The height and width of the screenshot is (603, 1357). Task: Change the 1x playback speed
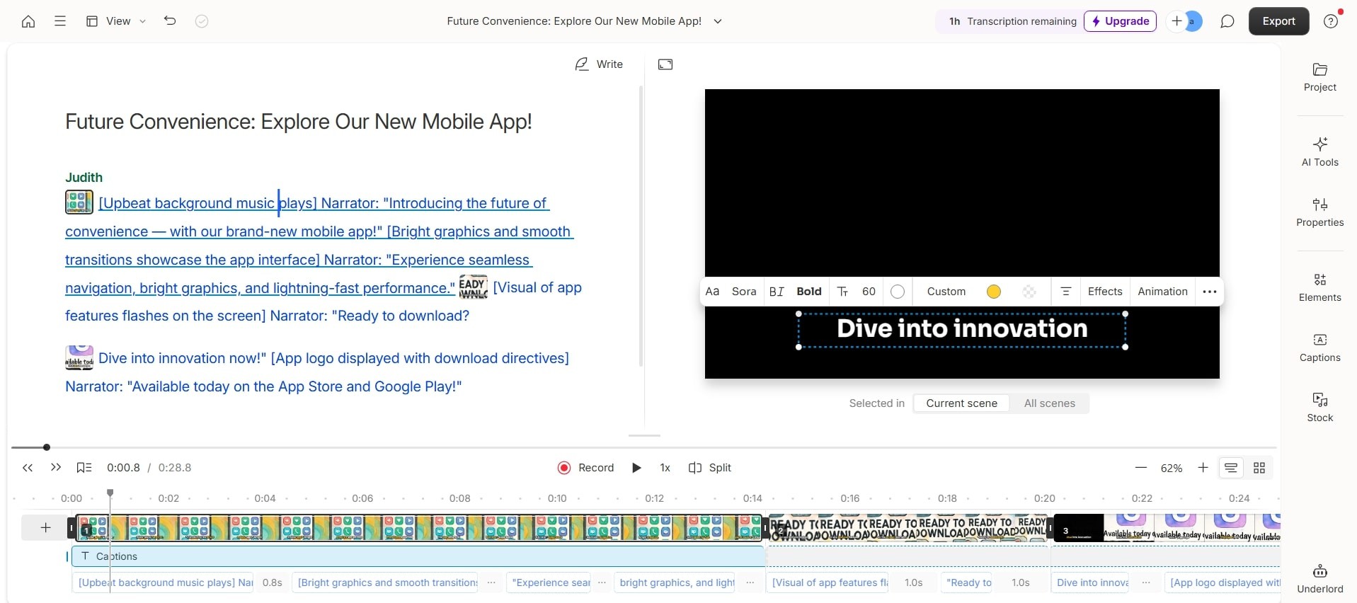(665, 468)
